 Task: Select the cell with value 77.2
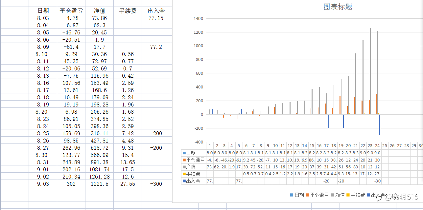pos(156,47)
